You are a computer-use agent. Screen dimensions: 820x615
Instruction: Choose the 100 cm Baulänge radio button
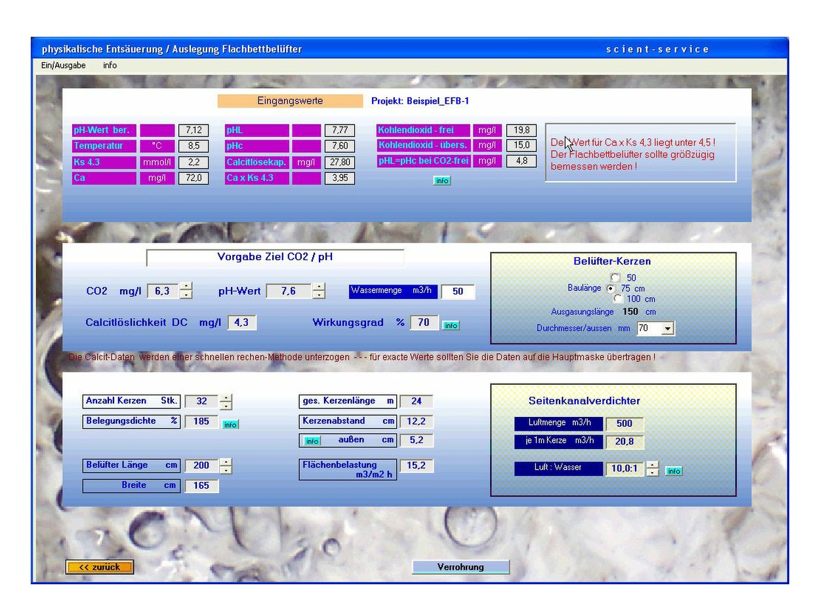618,299
